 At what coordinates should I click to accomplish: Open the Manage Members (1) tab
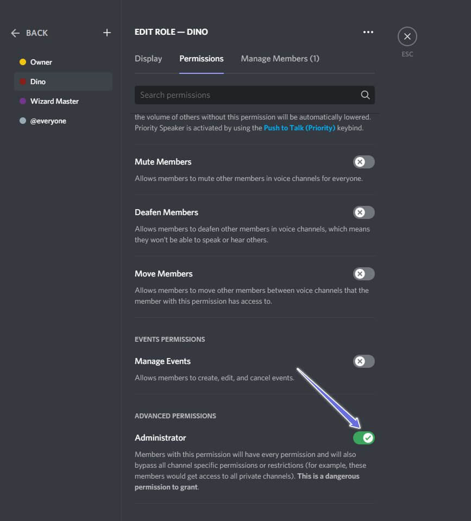280,59
